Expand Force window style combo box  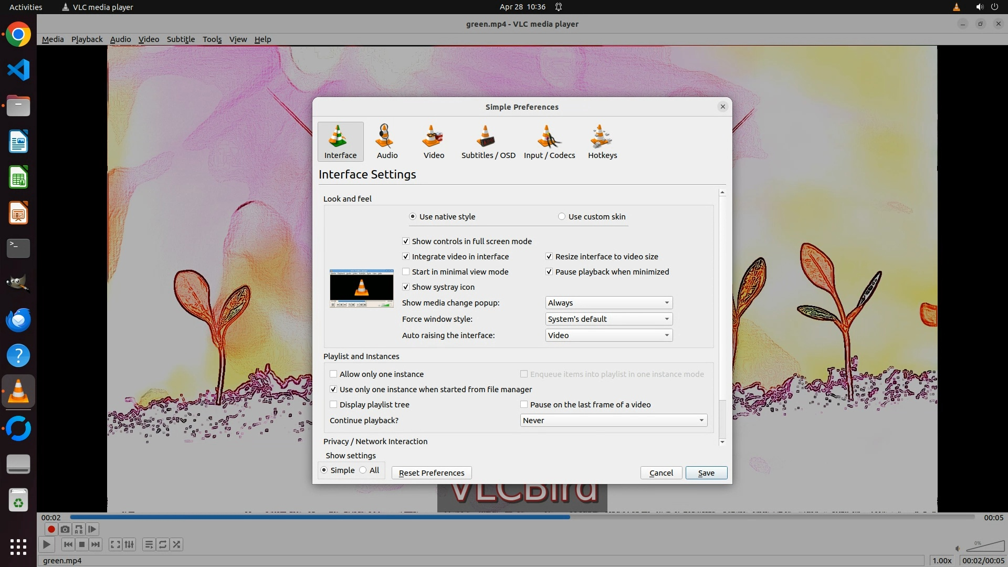608,319
